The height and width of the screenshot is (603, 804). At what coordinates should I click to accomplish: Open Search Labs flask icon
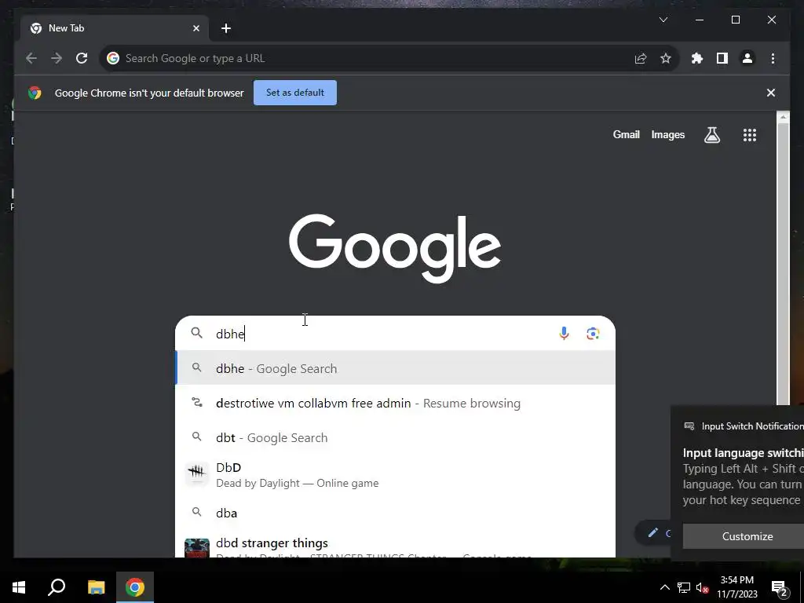(711, 135)
